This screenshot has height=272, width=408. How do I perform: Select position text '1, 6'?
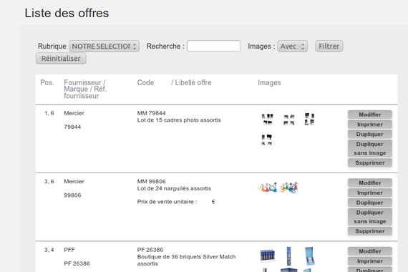[49, 113]
